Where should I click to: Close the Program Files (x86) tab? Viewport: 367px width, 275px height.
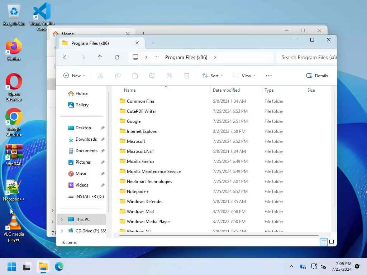(137, 43)
